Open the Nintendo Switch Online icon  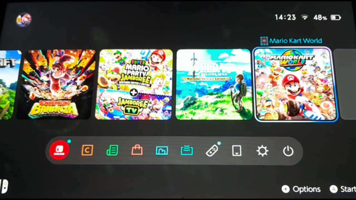click(59, 150)
